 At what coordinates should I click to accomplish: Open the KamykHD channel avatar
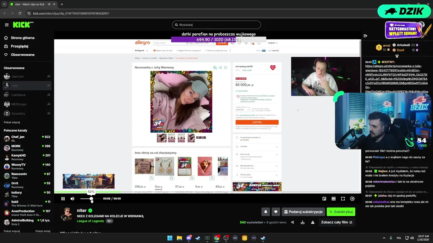7,157
